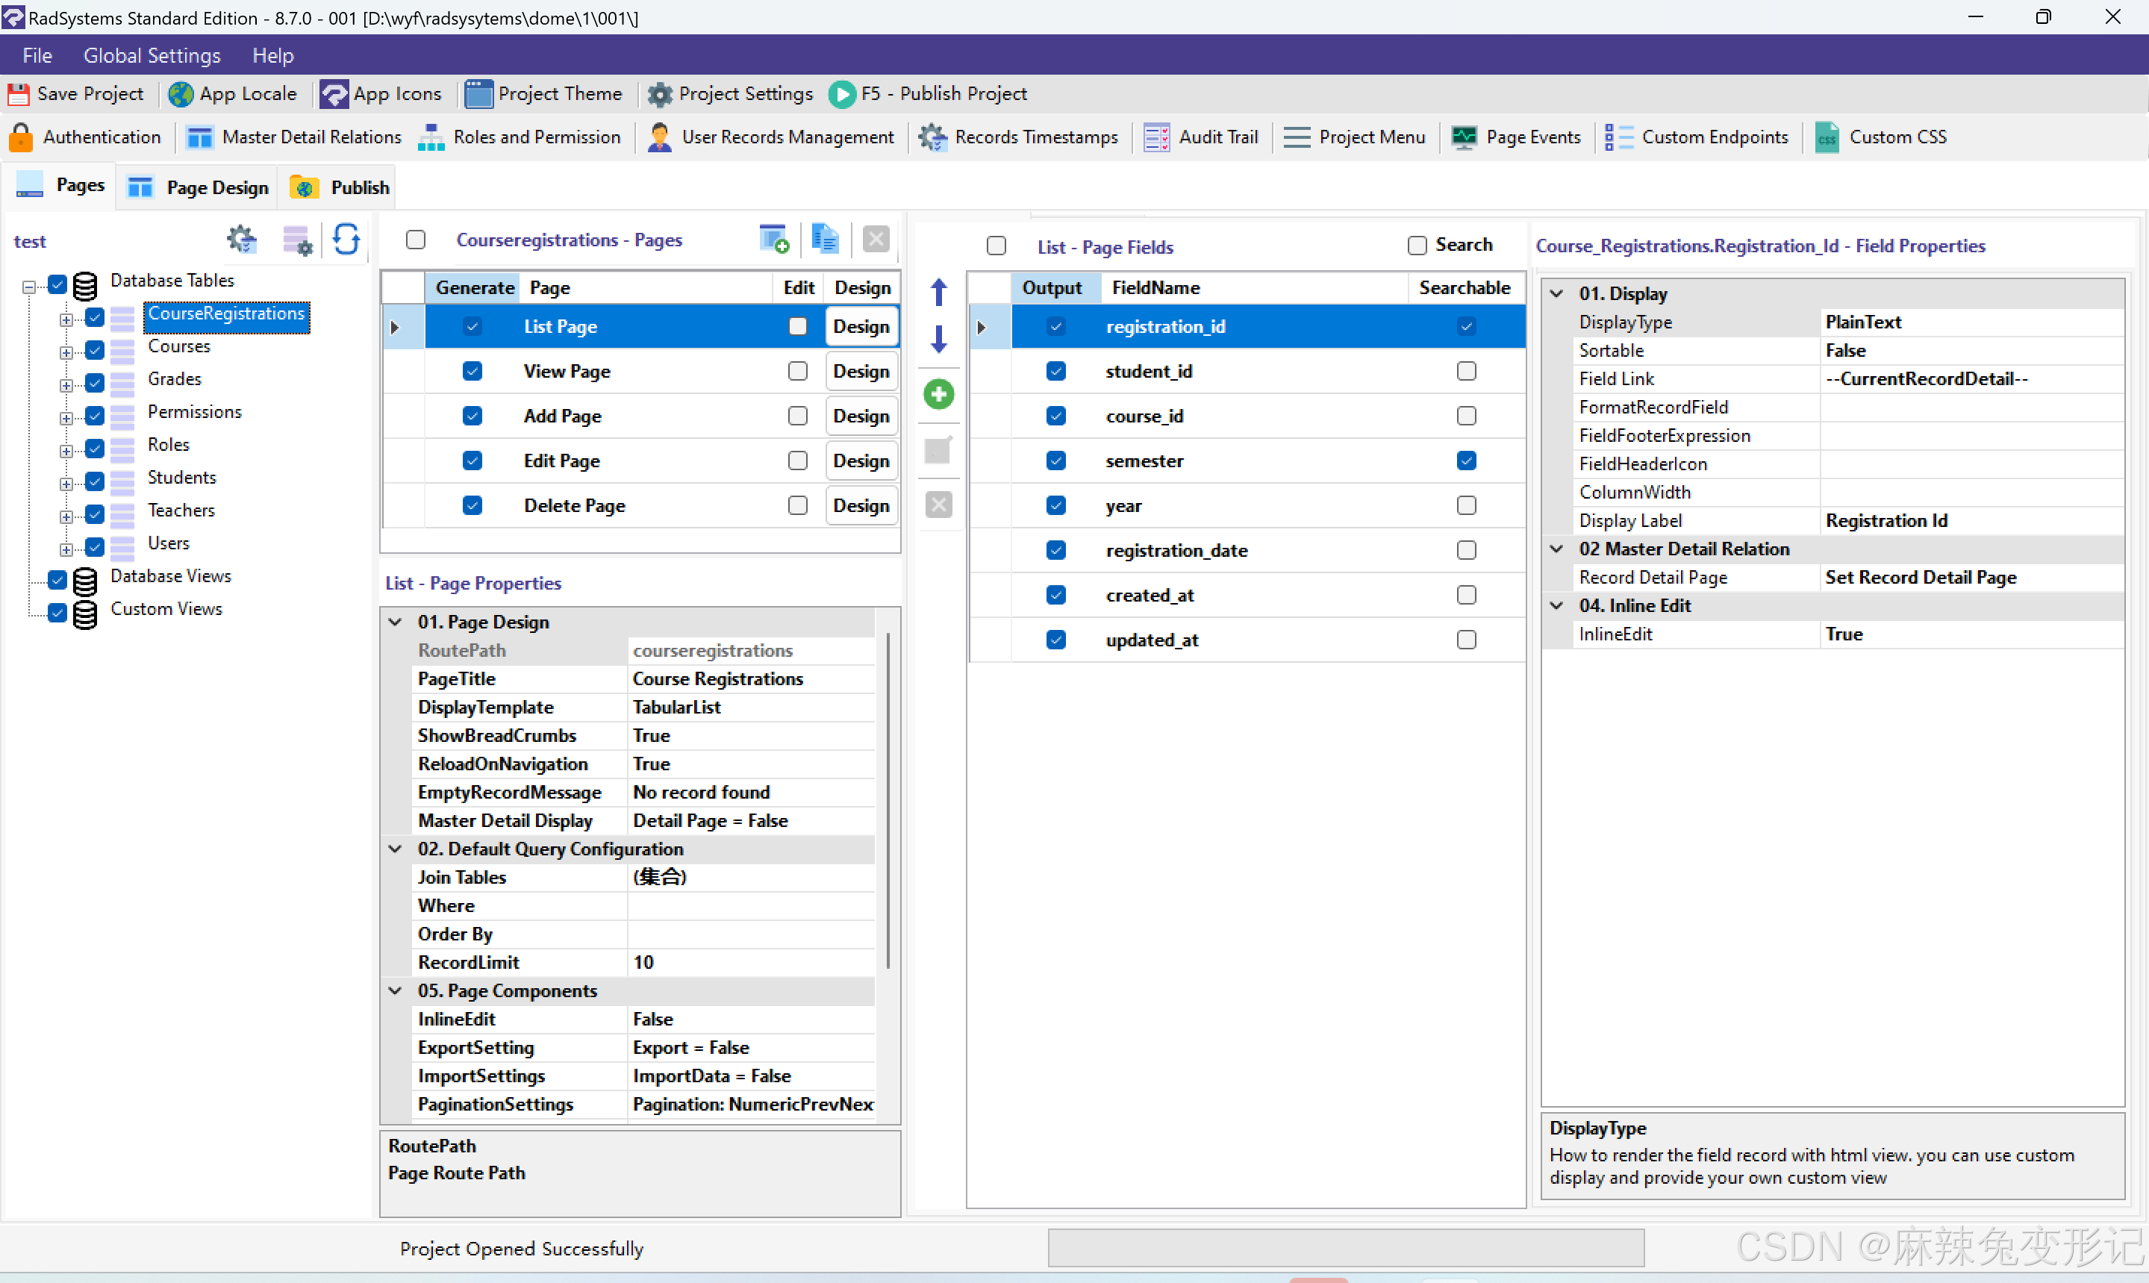
Task: Collapse the 01. Page Design section
Action: click(x=396, y=622)
